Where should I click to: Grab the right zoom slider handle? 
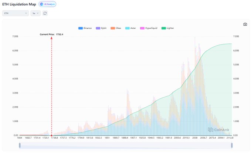[x=232, y=145]
